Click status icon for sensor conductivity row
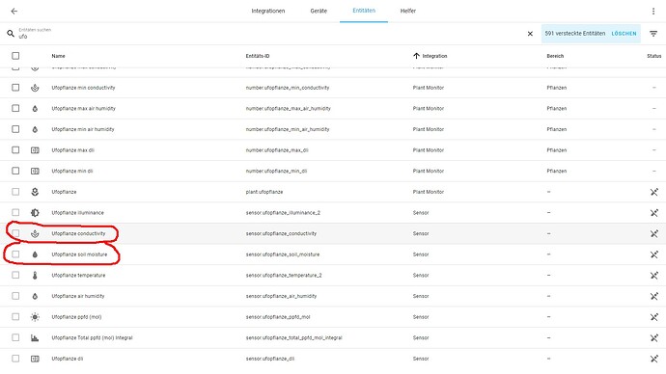 click(654, 233)
